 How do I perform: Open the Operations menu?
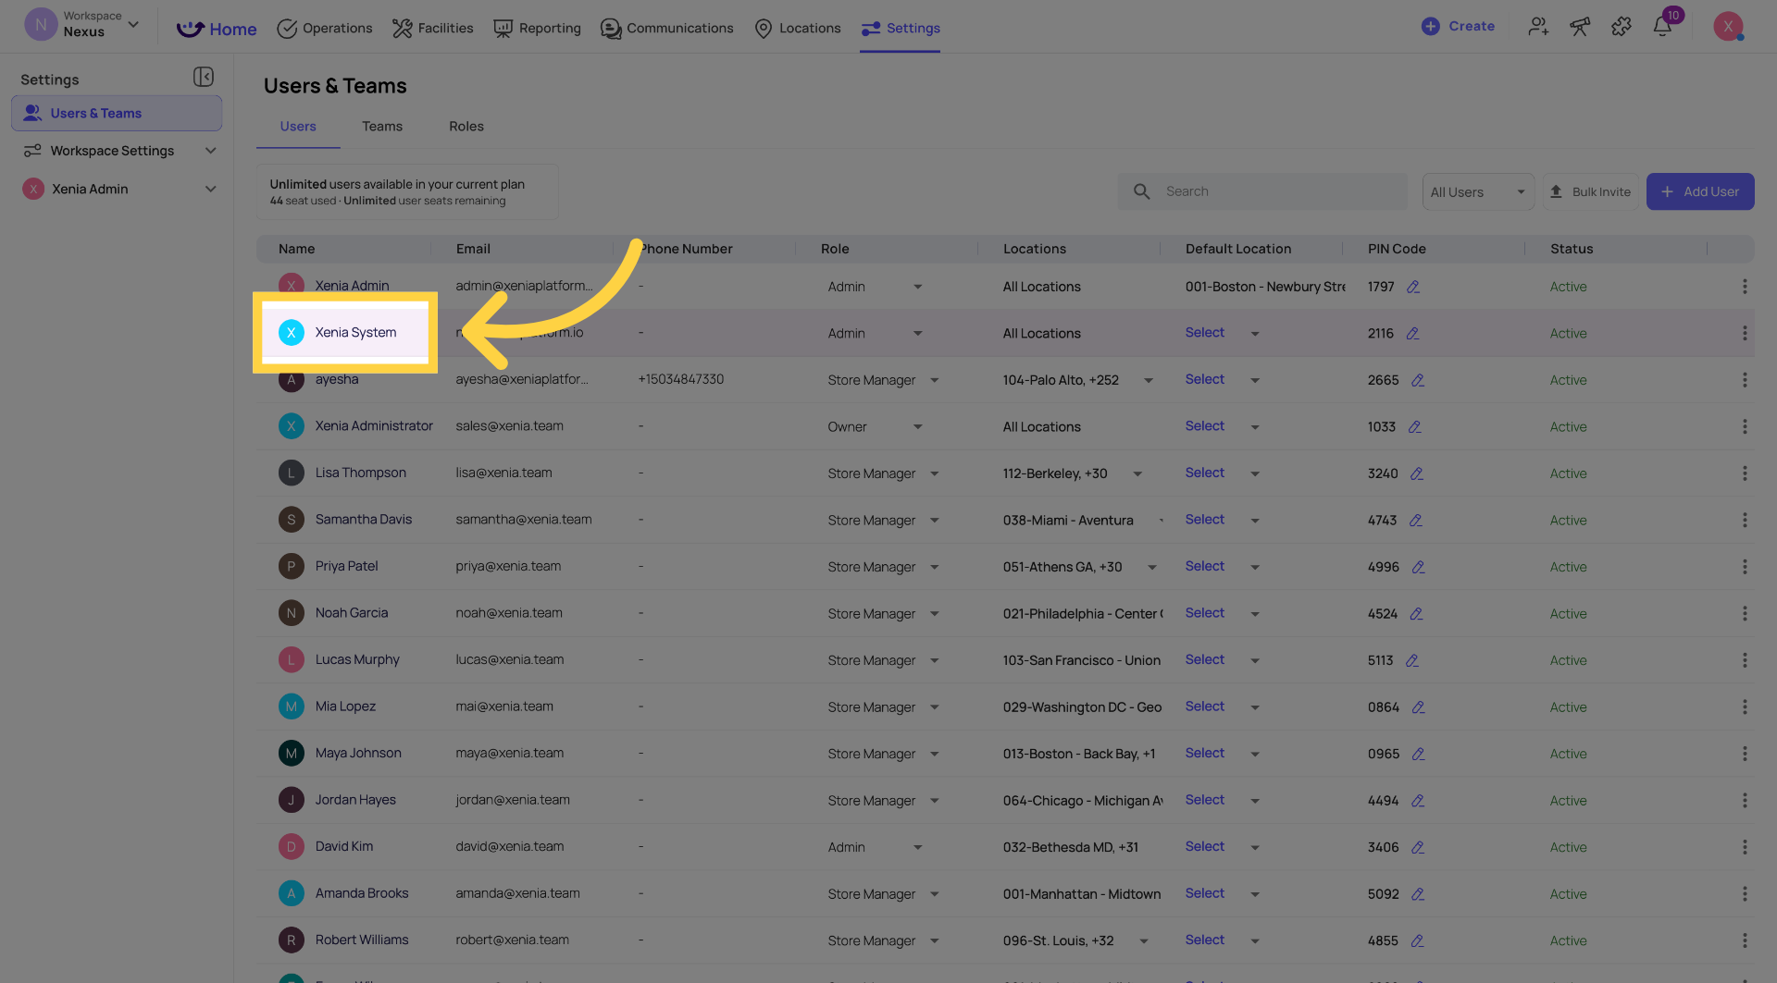tap(325, 29)
